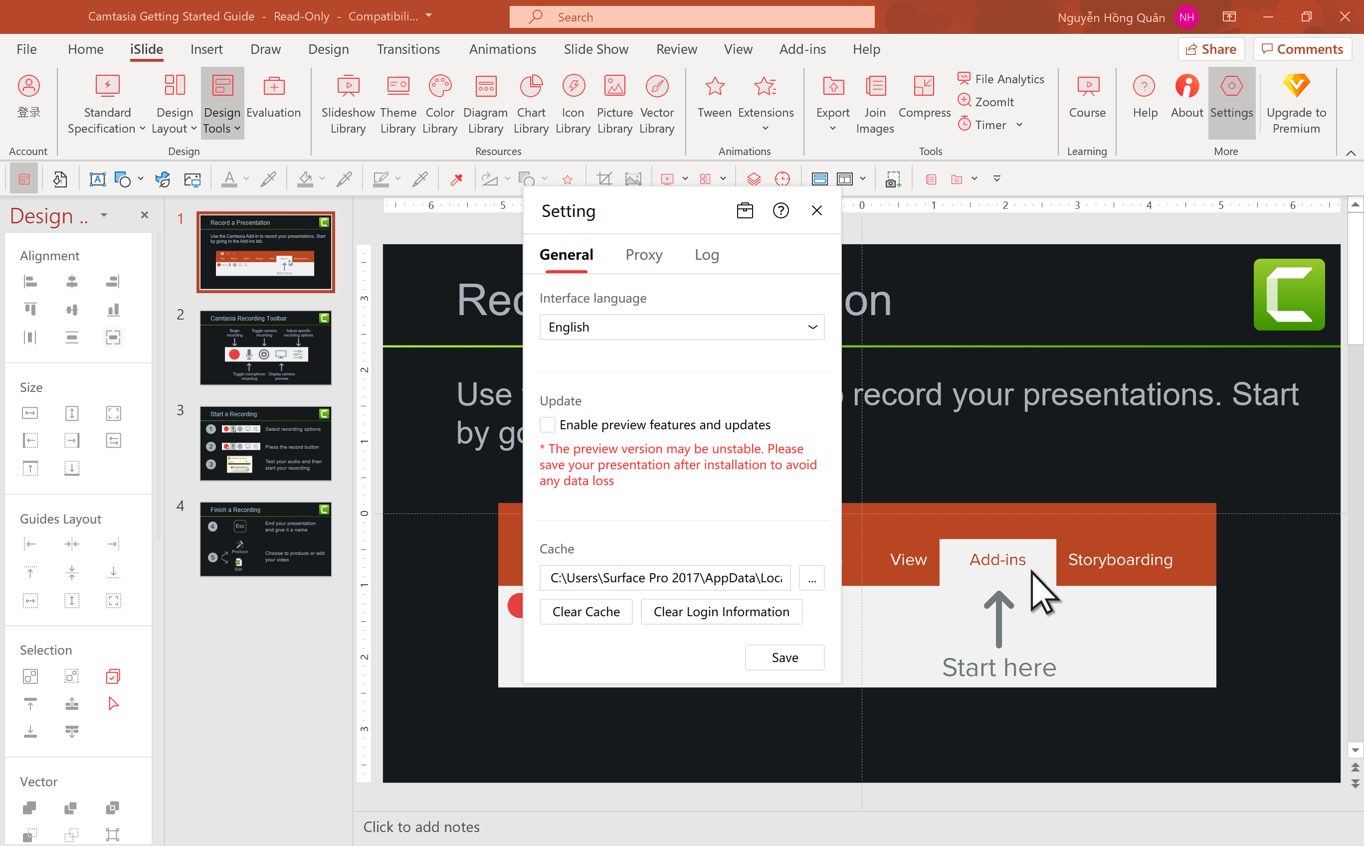Expand the Timer dropdown arrow
Viewport: 1364px width, 846px height.
[x=1019, y=125]
